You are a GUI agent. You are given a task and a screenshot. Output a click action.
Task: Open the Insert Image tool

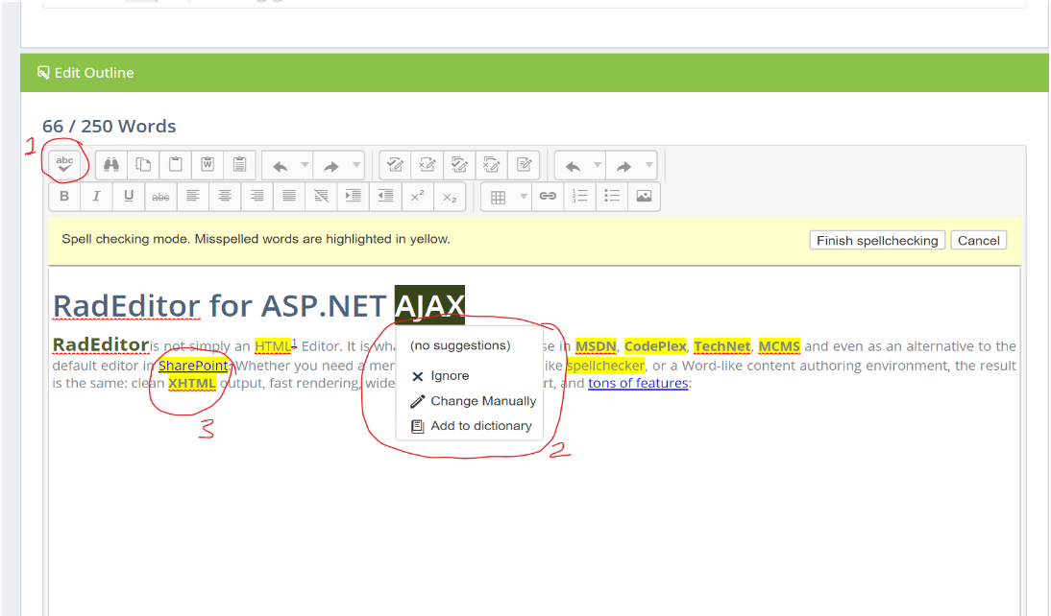pyautogui.click(x=644, y=196)
